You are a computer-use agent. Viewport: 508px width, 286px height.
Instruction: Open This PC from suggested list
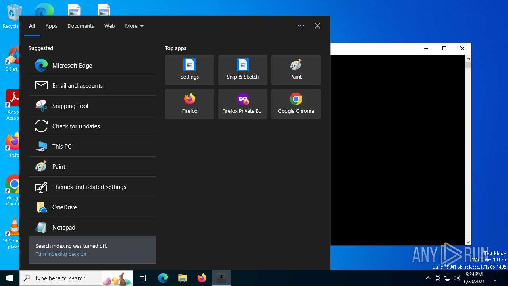(92, 147)
